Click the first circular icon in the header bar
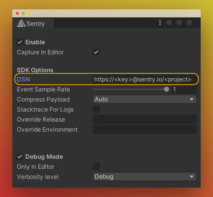This screenshot has height=197, width=213. 169,22
